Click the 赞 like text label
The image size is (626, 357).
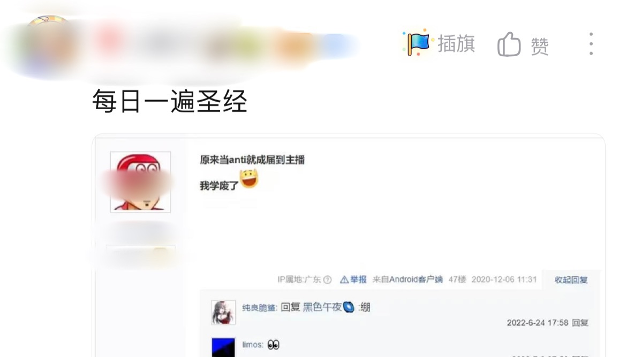pos(540,45)
